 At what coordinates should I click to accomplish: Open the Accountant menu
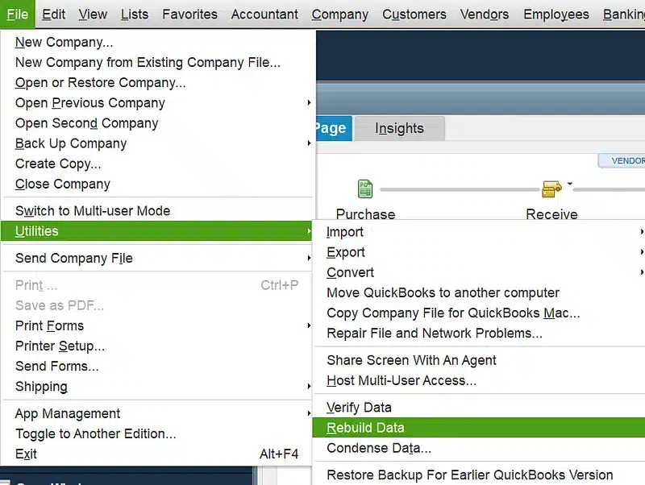click(x=264, y=14)
